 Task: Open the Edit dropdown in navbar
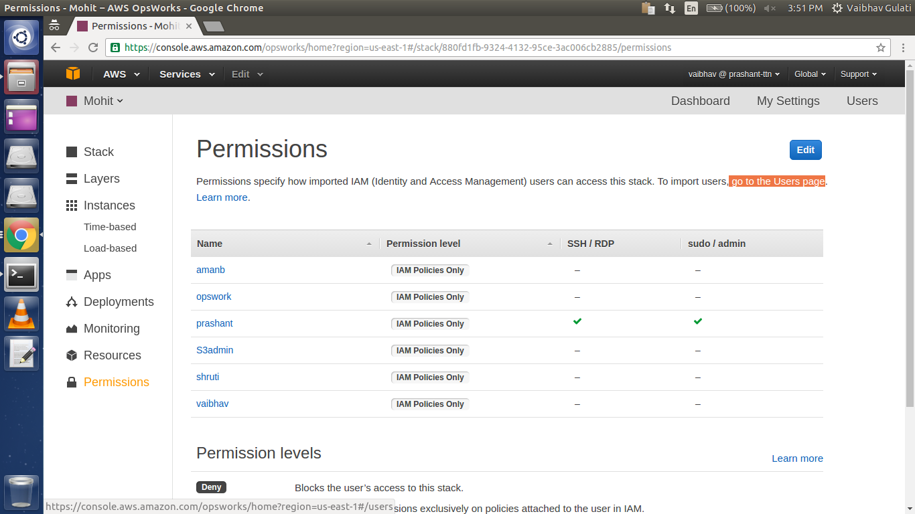tap(247, 74)
